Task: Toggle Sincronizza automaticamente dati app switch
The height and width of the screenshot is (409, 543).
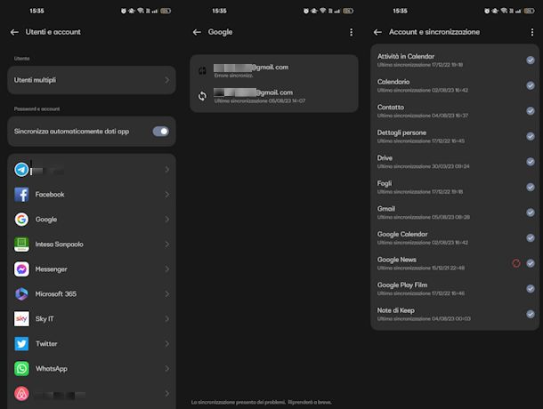Action: click(161, 132)
